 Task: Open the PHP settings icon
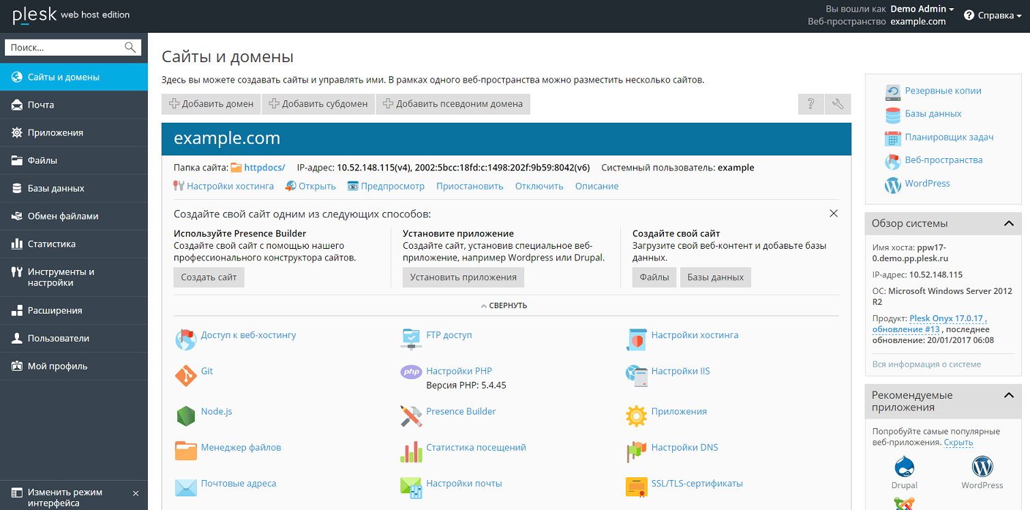(x=411, y=372)
